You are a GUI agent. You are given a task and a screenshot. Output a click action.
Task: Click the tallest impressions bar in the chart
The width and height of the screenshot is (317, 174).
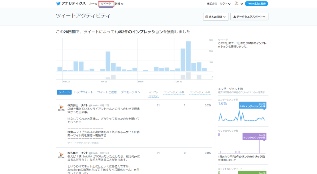[x=188, y=56]
